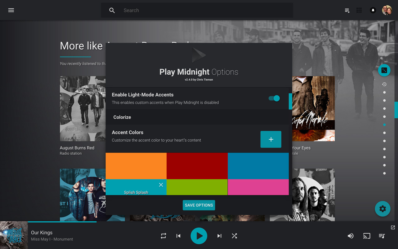
Task: Focus the Search input field
Action: (197, 10)
